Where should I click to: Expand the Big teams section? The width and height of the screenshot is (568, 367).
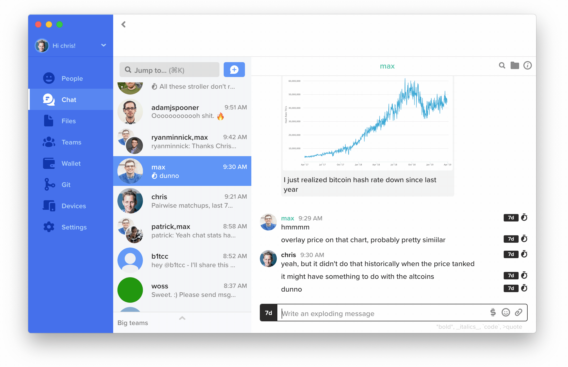[x=181, y=322]
